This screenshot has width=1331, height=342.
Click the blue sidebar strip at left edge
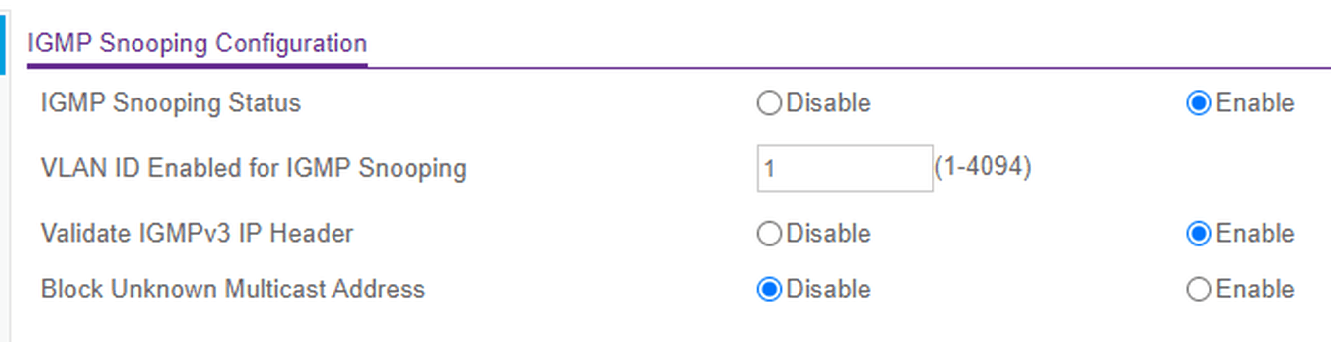(2, 46)
